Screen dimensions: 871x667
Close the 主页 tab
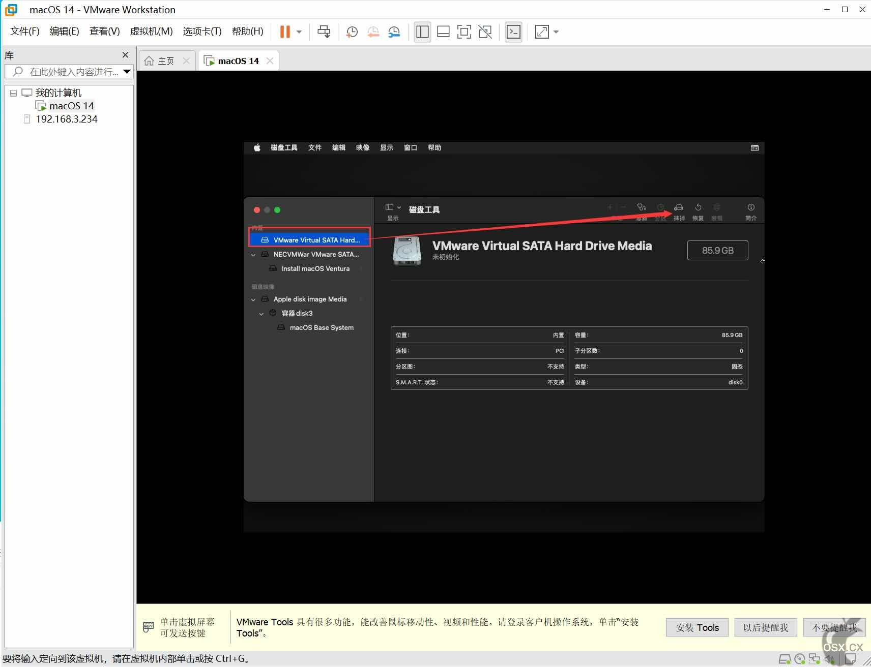186,61
